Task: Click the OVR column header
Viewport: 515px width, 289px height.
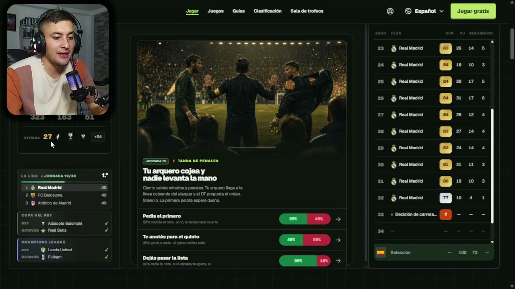Action: (x=449, y=33)
